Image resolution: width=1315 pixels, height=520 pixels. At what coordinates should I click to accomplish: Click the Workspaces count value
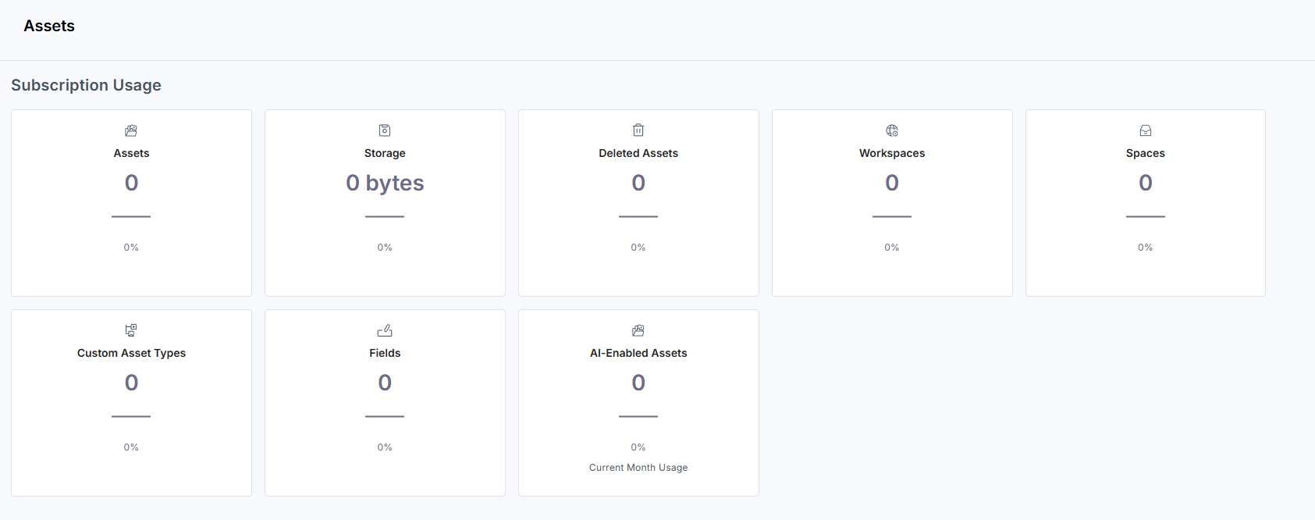click(892, 183)
